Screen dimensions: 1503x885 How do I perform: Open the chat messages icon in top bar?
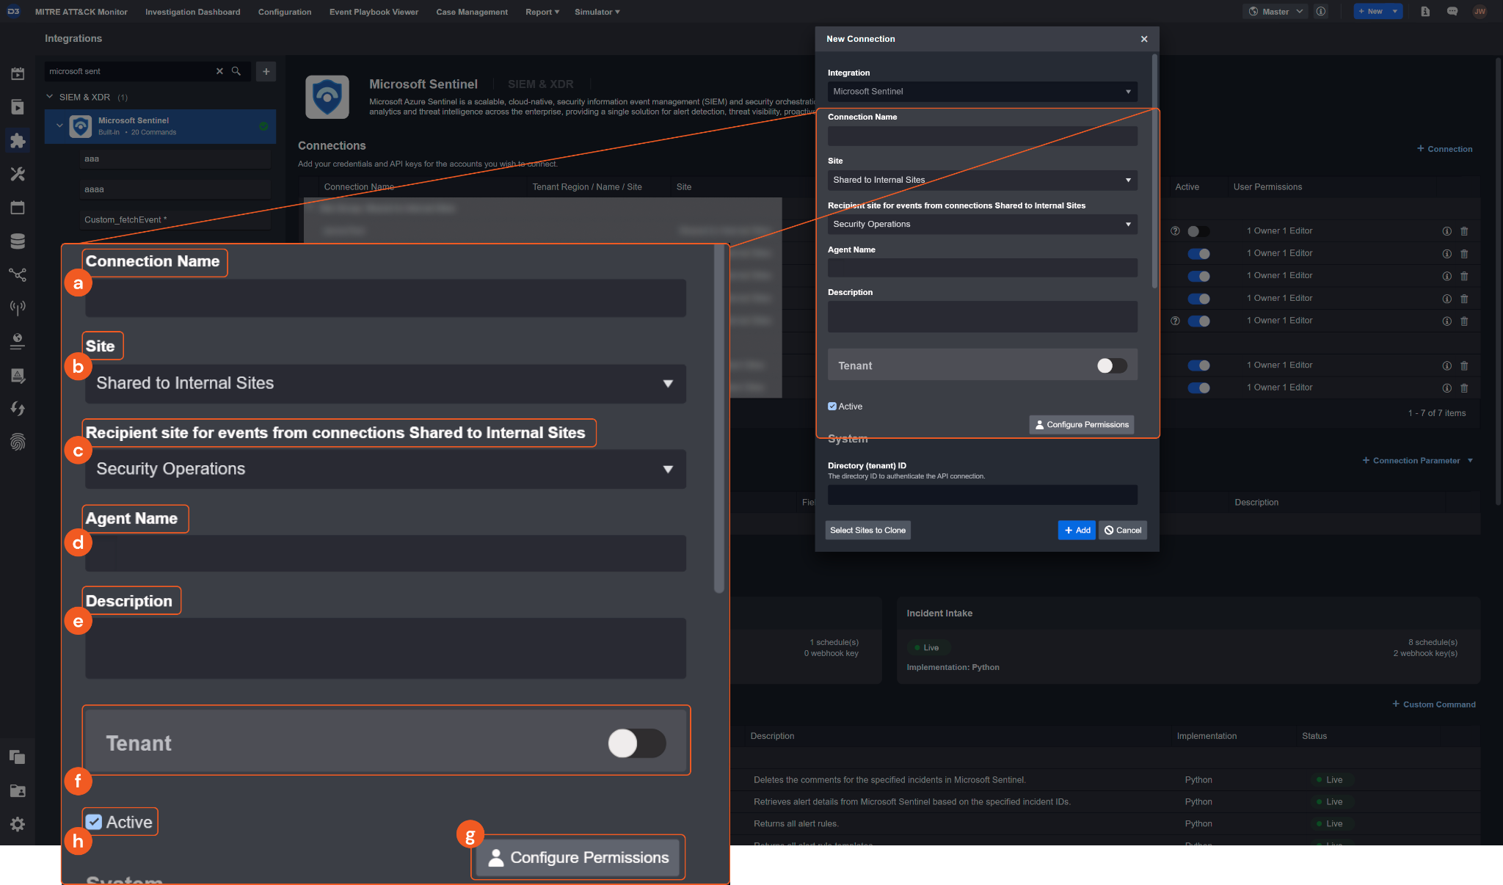pos(1452,12)
